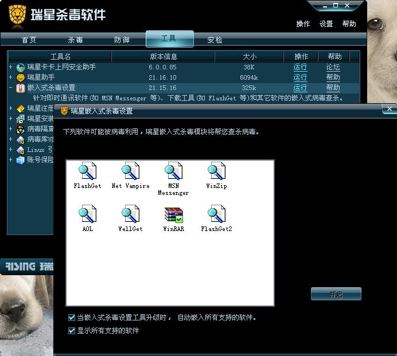Image resolution: width=397 pixels, height=356 pixels.
Task: Click the 账号保险 row icon
Action: [21, 160]
